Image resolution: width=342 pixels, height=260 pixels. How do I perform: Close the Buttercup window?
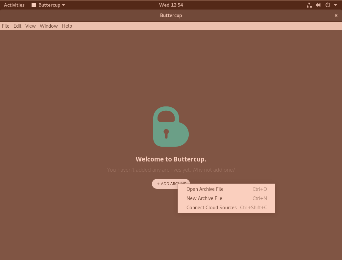[336, 15]
